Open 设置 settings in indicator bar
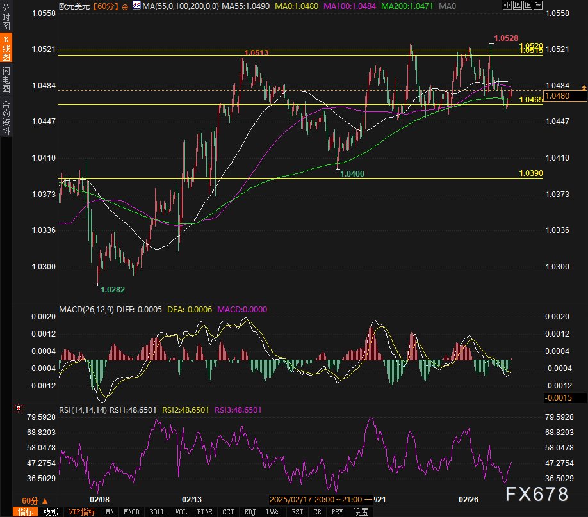The image size is (588, 517). point(361,512)
